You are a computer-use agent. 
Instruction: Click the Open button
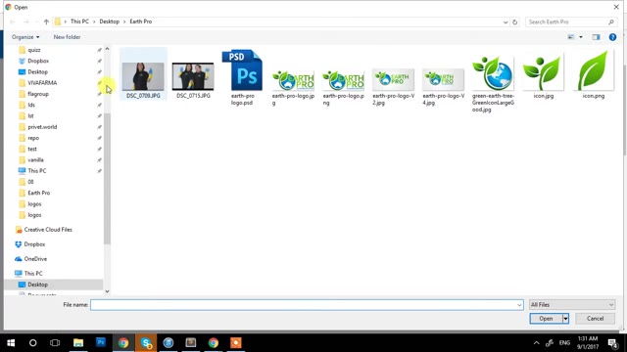[x=546, y=319]
